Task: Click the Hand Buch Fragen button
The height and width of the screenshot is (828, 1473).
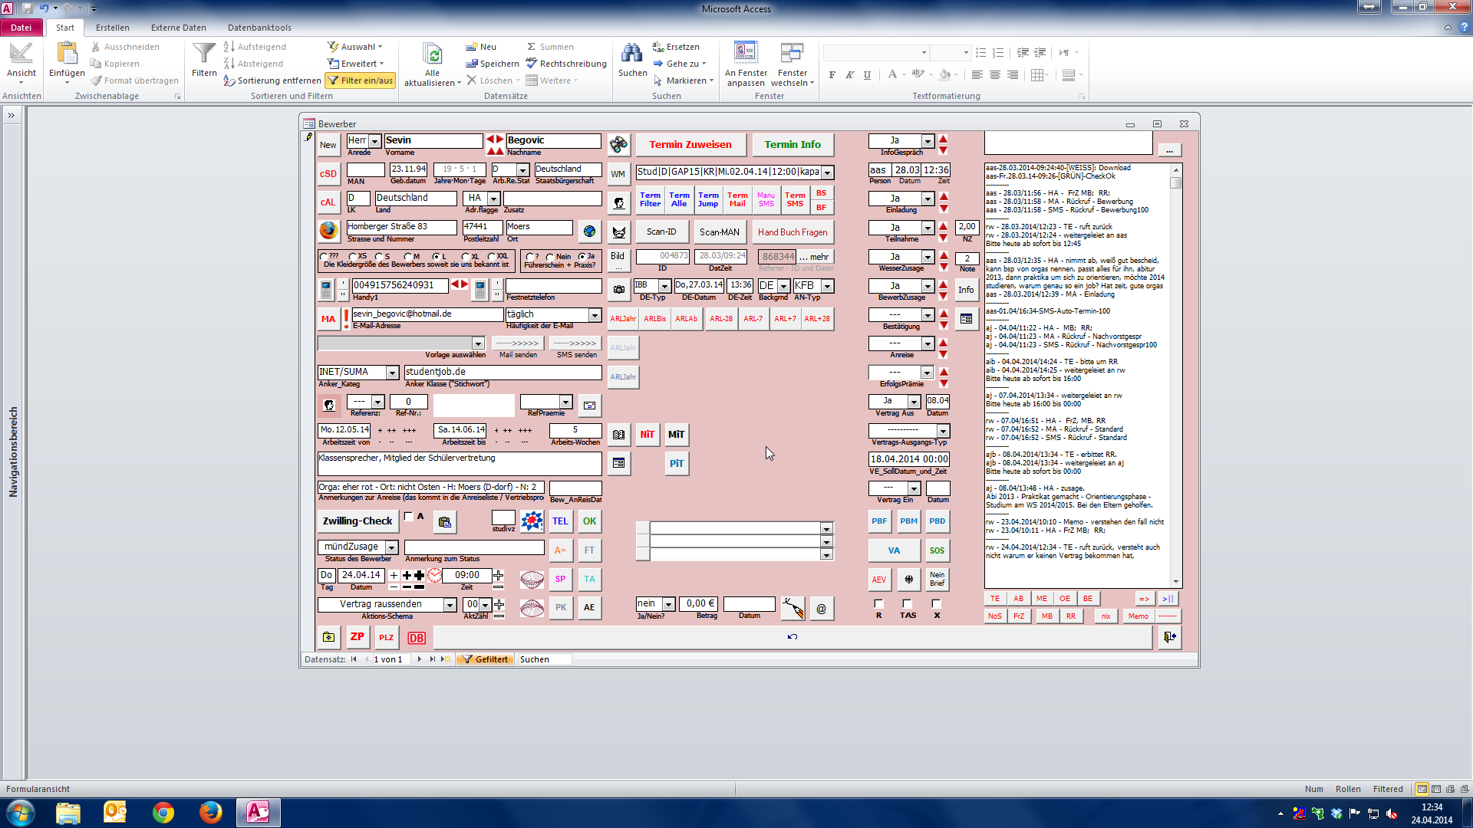Action: pyautogui.click(x=793, y=232)
